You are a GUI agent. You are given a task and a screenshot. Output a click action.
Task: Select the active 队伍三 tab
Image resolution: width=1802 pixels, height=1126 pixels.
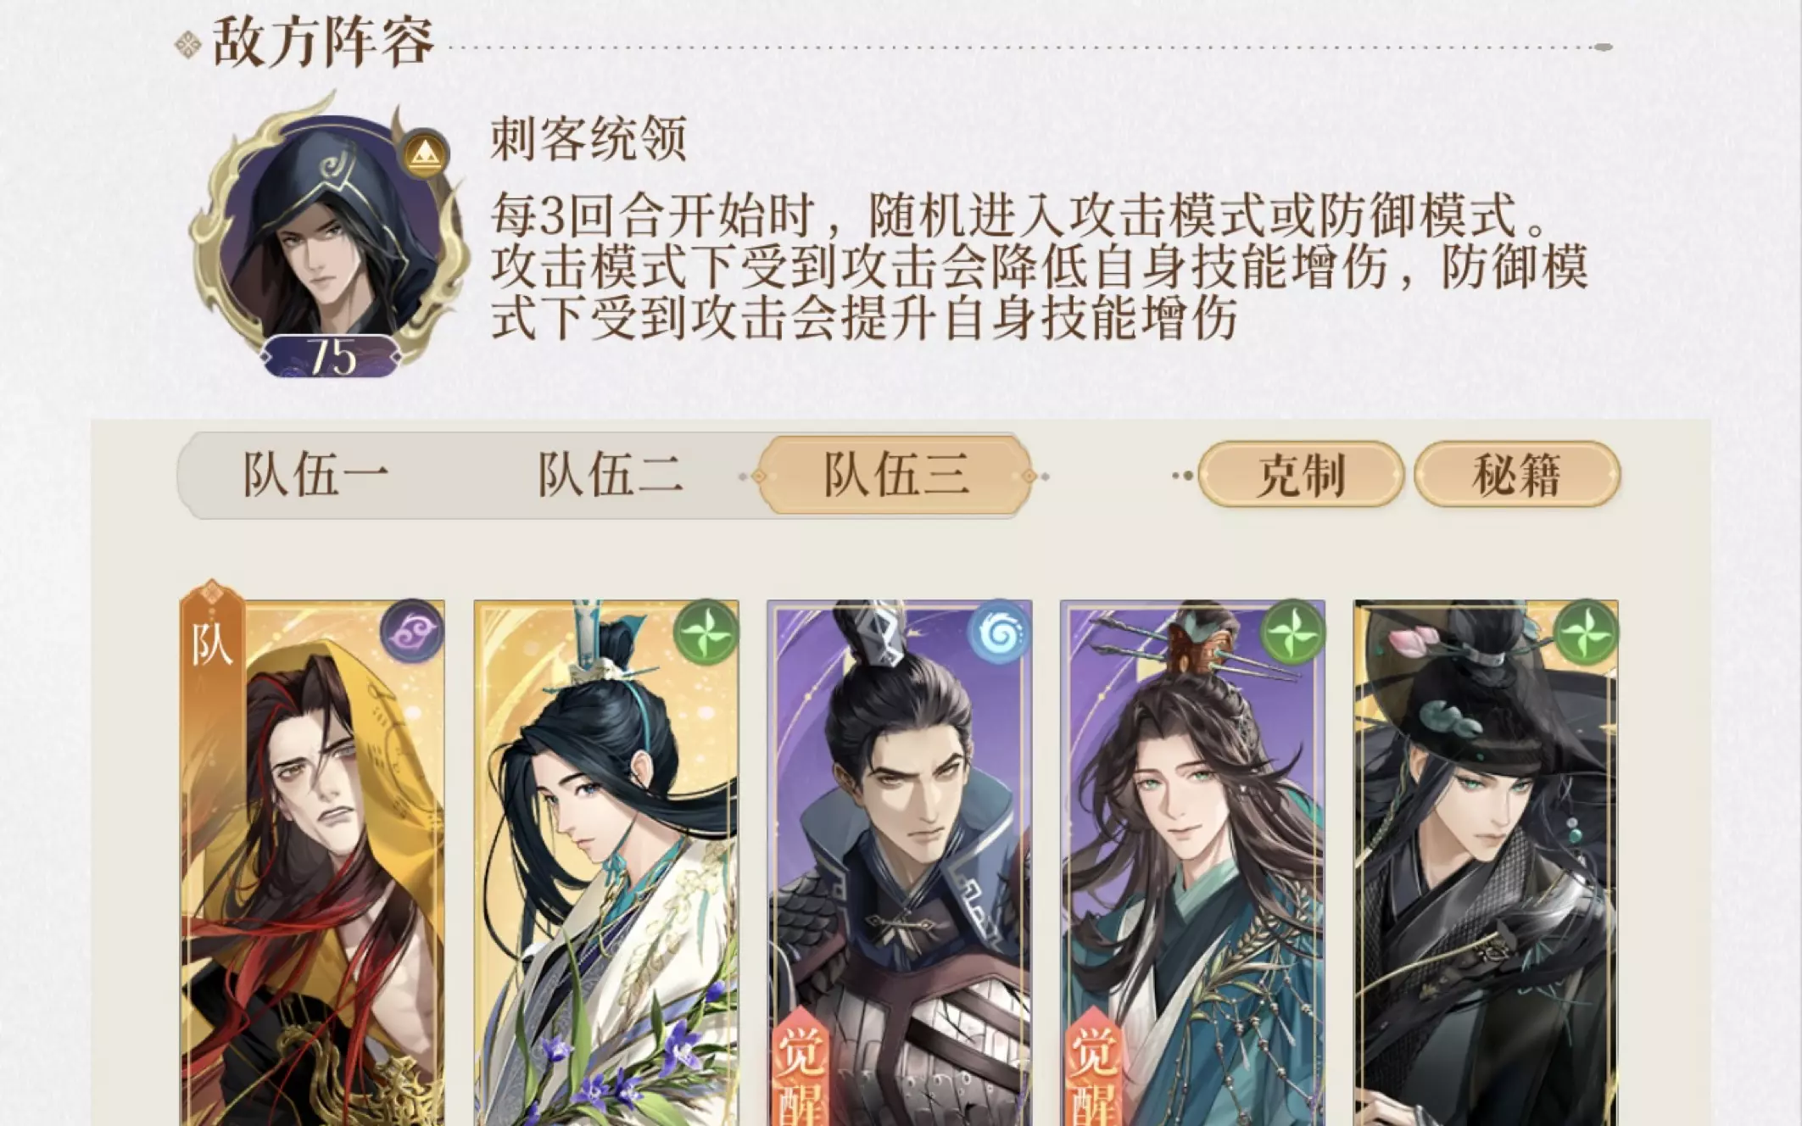click(895, 475)
